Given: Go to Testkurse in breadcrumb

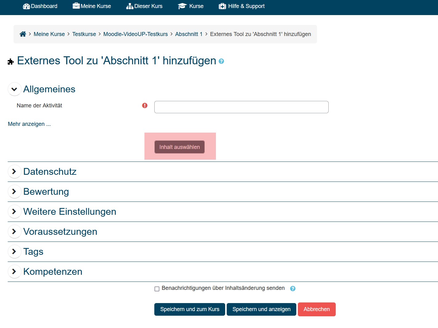Looking at the screenshot, I should click(84, 34).
